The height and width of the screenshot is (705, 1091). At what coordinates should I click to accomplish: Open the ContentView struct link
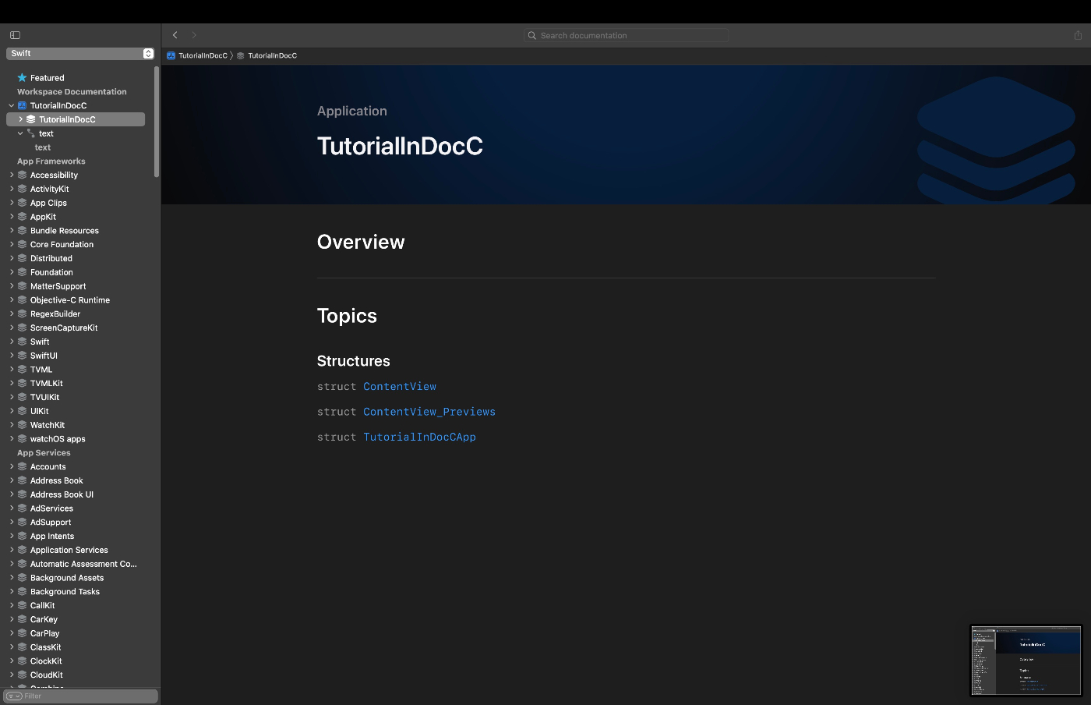[x=399, y=387]
